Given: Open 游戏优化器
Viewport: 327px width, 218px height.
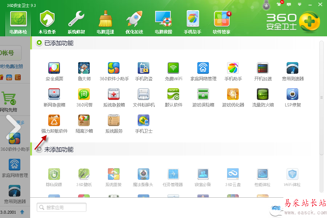Looking at the screenshot, I should click(x=233, y=98).
